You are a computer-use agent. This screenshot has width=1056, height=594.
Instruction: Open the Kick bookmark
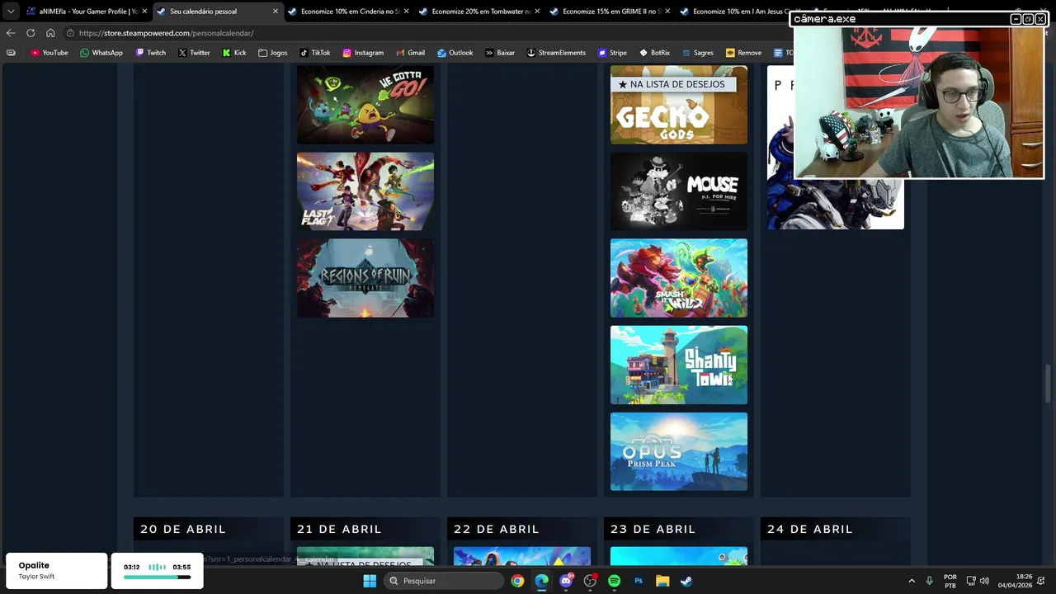point(234,53)
